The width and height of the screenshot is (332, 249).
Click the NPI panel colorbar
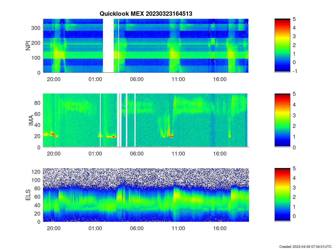coord(282,46)
